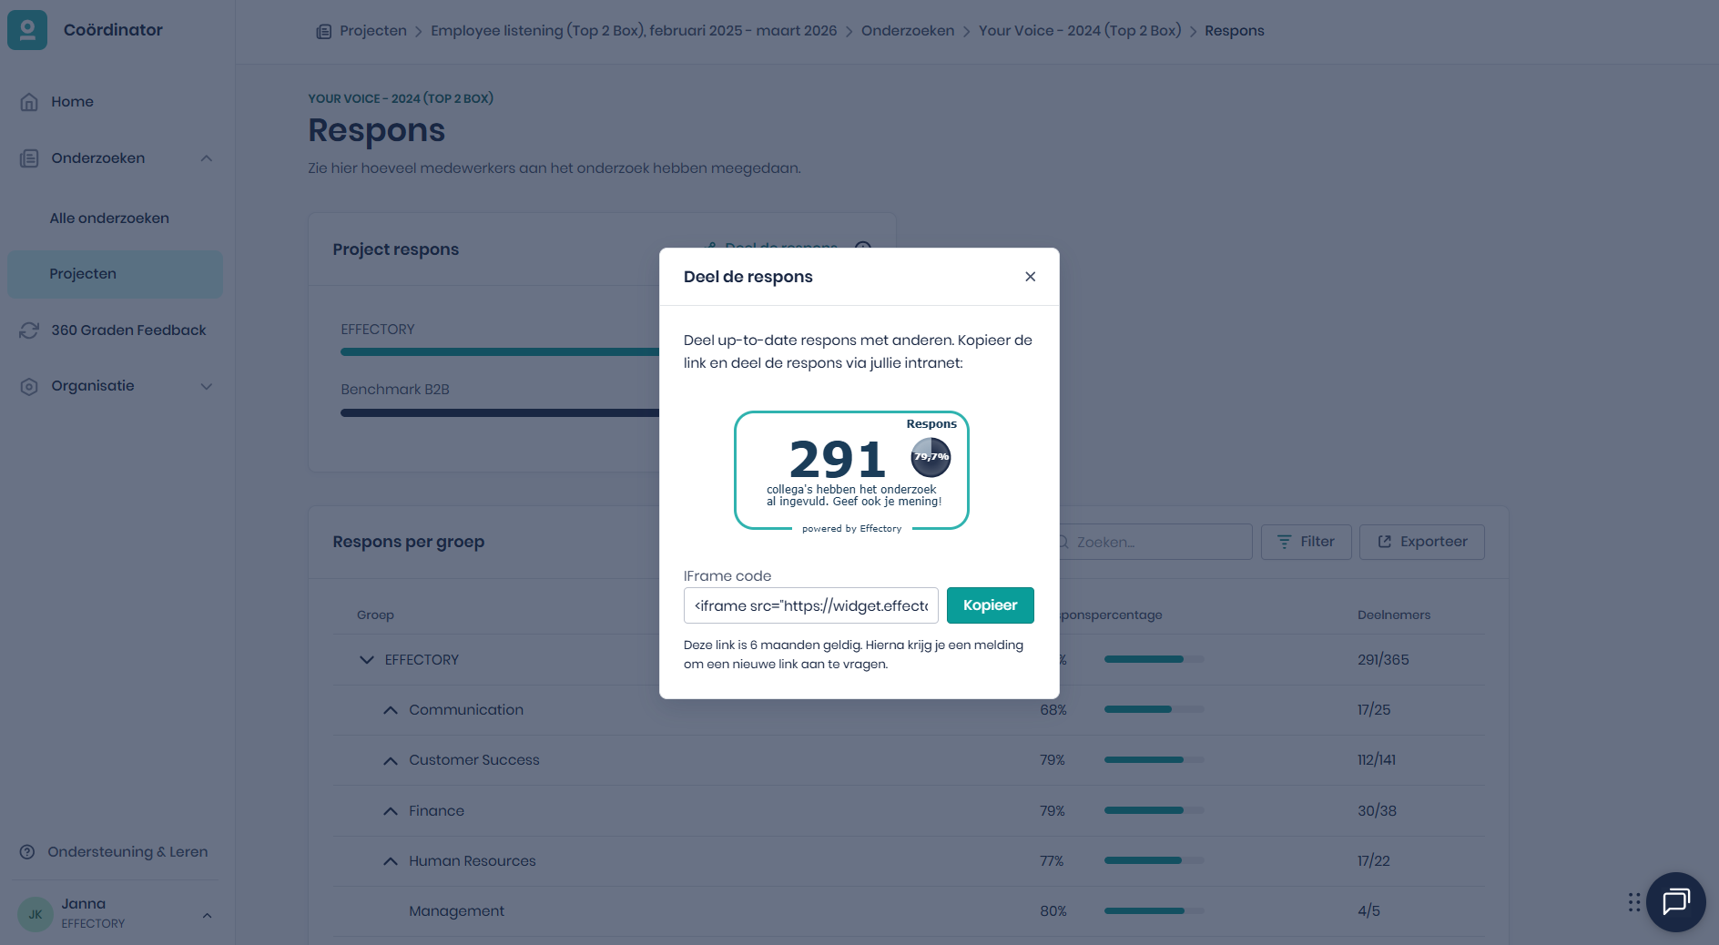Open the chat support widget icon
The height and width of the screenshot is (945, 1719).
1675,901
